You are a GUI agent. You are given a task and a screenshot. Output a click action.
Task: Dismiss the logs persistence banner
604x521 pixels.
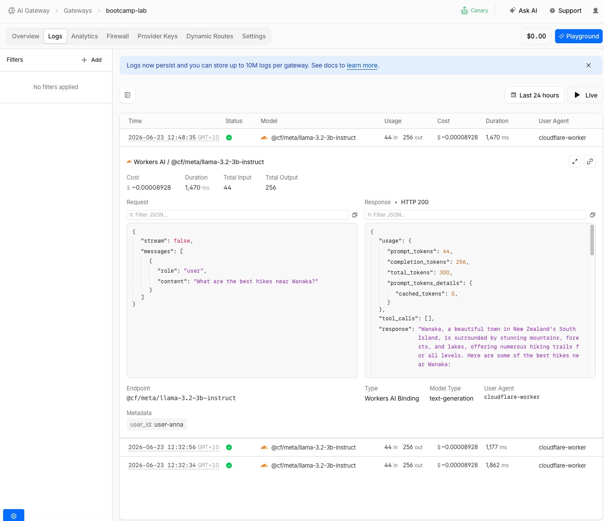pos(588,65)
